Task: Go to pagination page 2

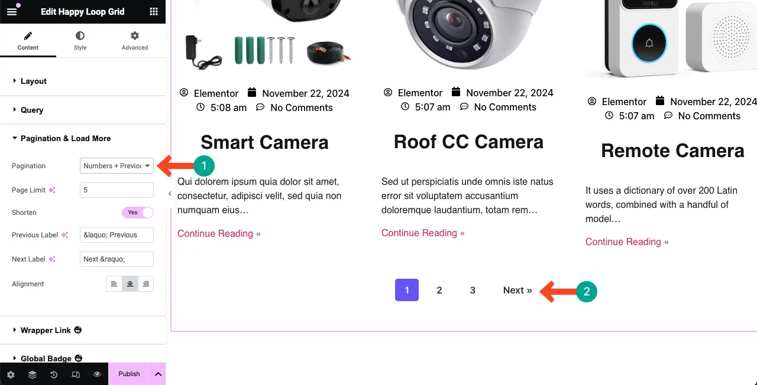Action: click(x=439, y=291)
